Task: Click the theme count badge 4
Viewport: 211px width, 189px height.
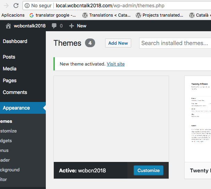Action: pos(90,43)
